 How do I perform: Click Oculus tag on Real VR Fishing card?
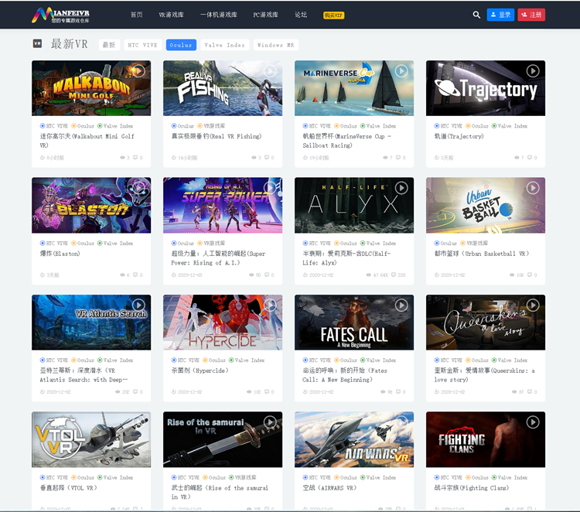(x=183, y=126)
